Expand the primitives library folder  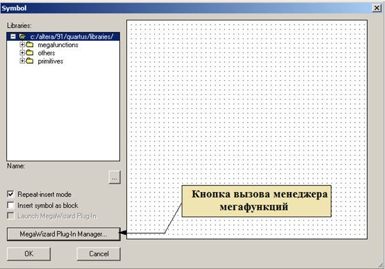pos(22,61)
